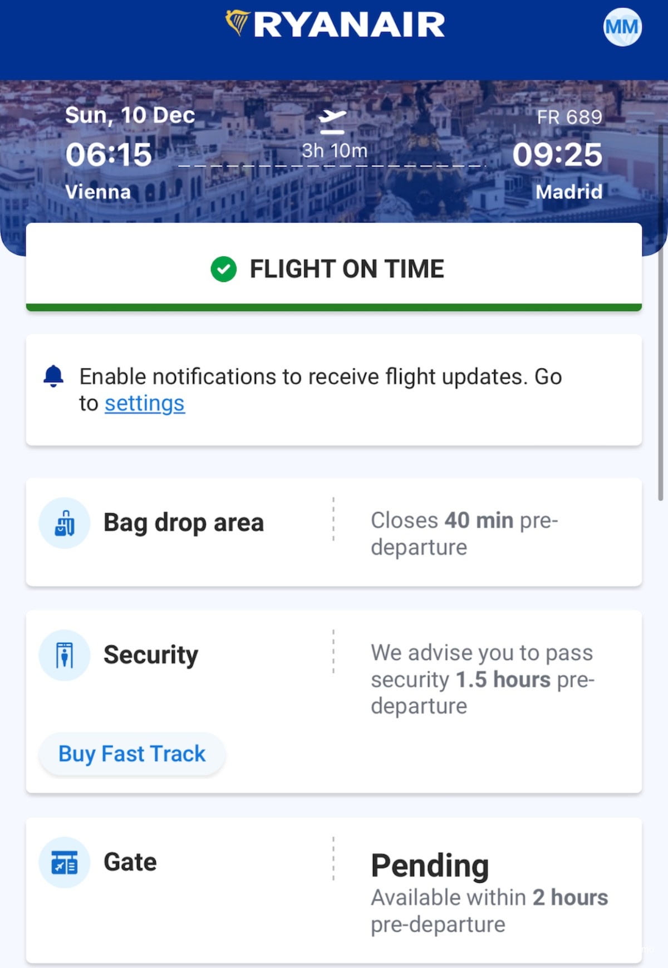Tap departure time 06:15 Vienna
This screenshot has height=968, width=668.
coord(109,154)
